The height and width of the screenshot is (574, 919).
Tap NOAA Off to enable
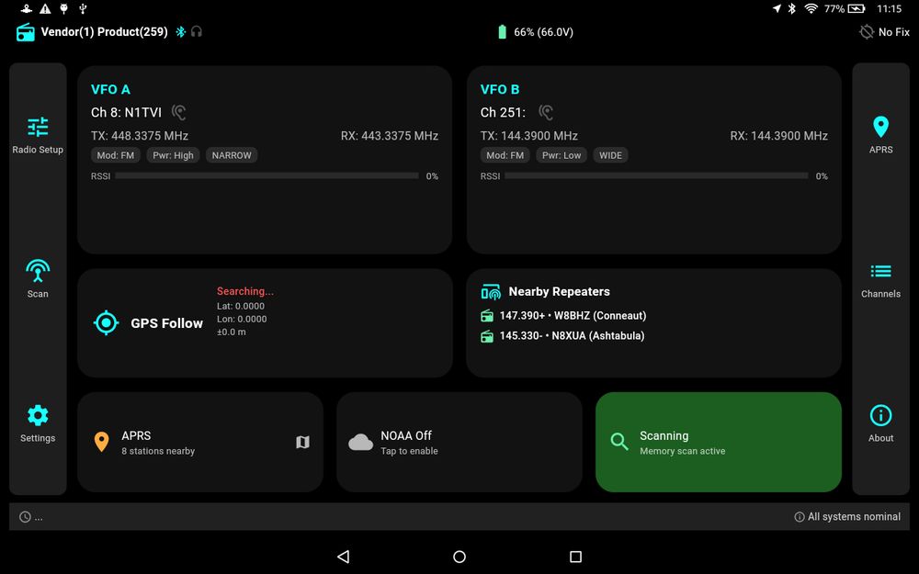pos(459,443)
